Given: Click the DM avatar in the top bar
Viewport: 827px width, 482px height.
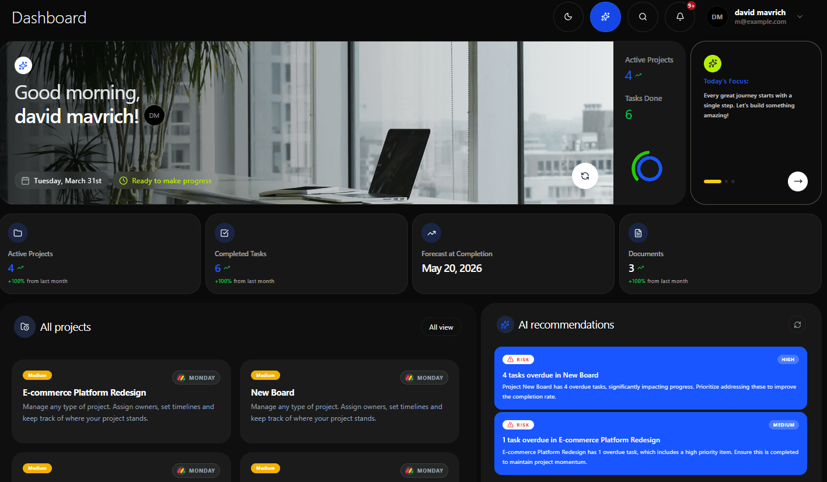Looking at the screenshot, I should pyautogui.click(x=717, y=17).
